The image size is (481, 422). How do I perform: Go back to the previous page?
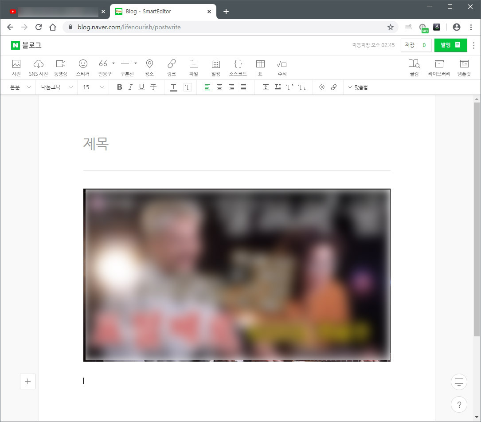[10, 27]
